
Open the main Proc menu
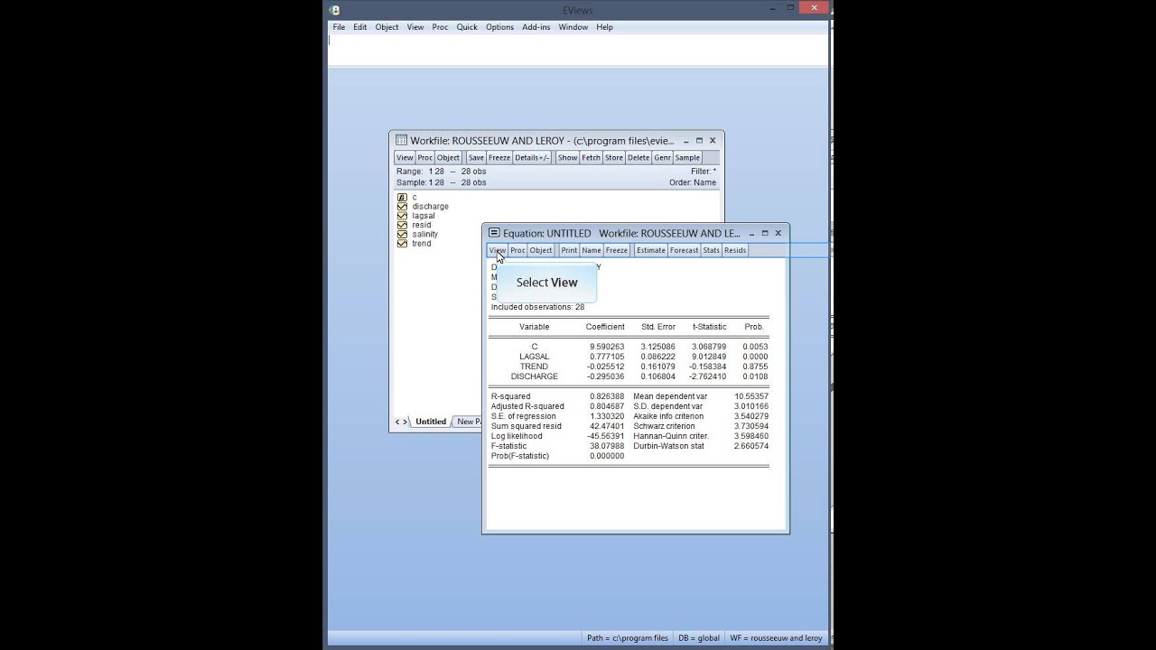[440, 27]
